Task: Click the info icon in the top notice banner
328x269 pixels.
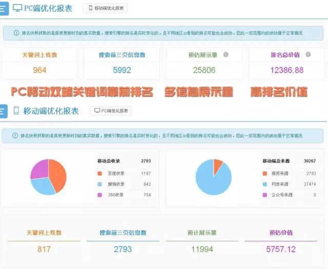Action: [16, 33]
